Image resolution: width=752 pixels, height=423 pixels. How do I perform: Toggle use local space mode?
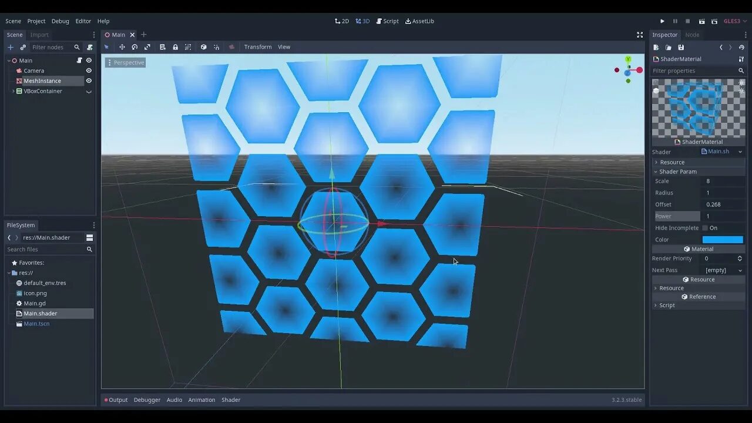203,47
